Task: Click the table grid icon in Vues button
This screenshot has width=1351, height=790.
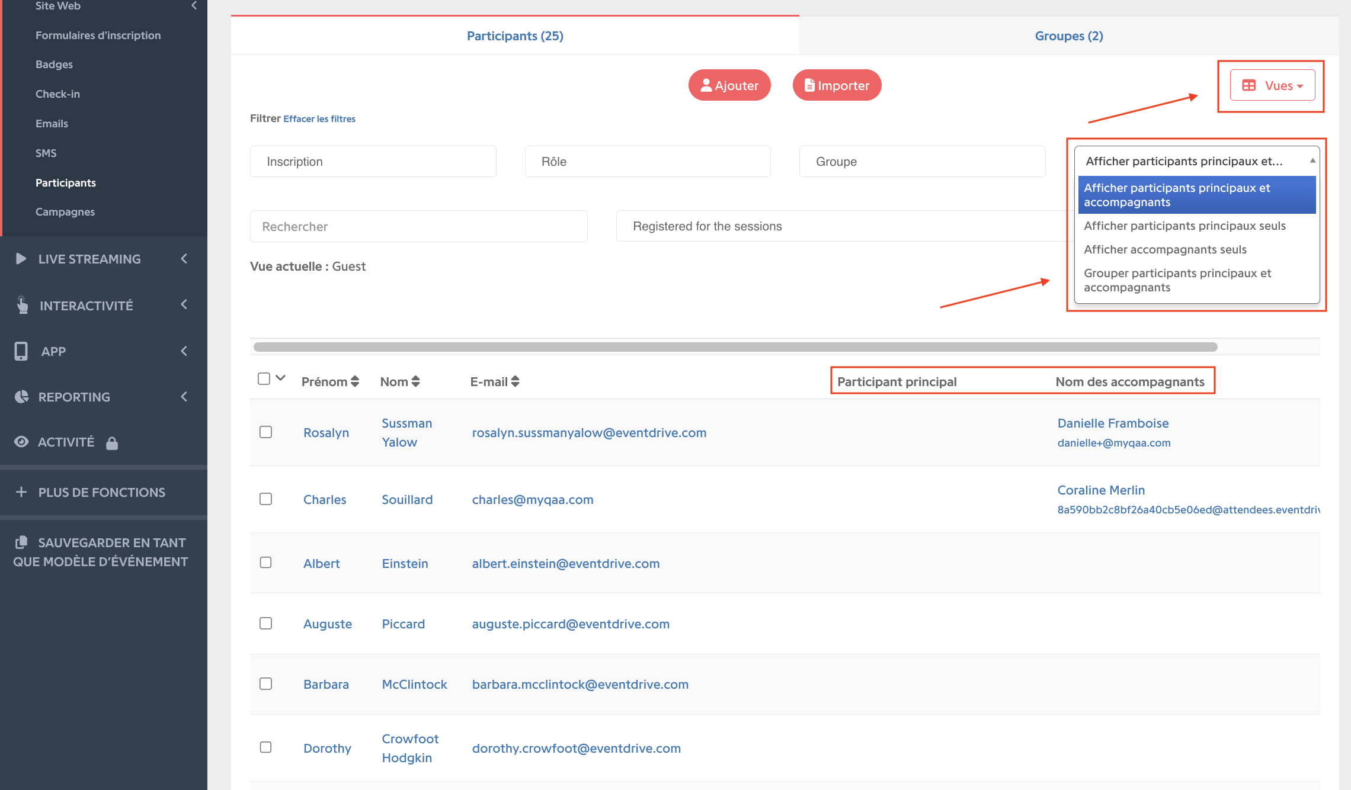Action: (x=1248, y=85)
